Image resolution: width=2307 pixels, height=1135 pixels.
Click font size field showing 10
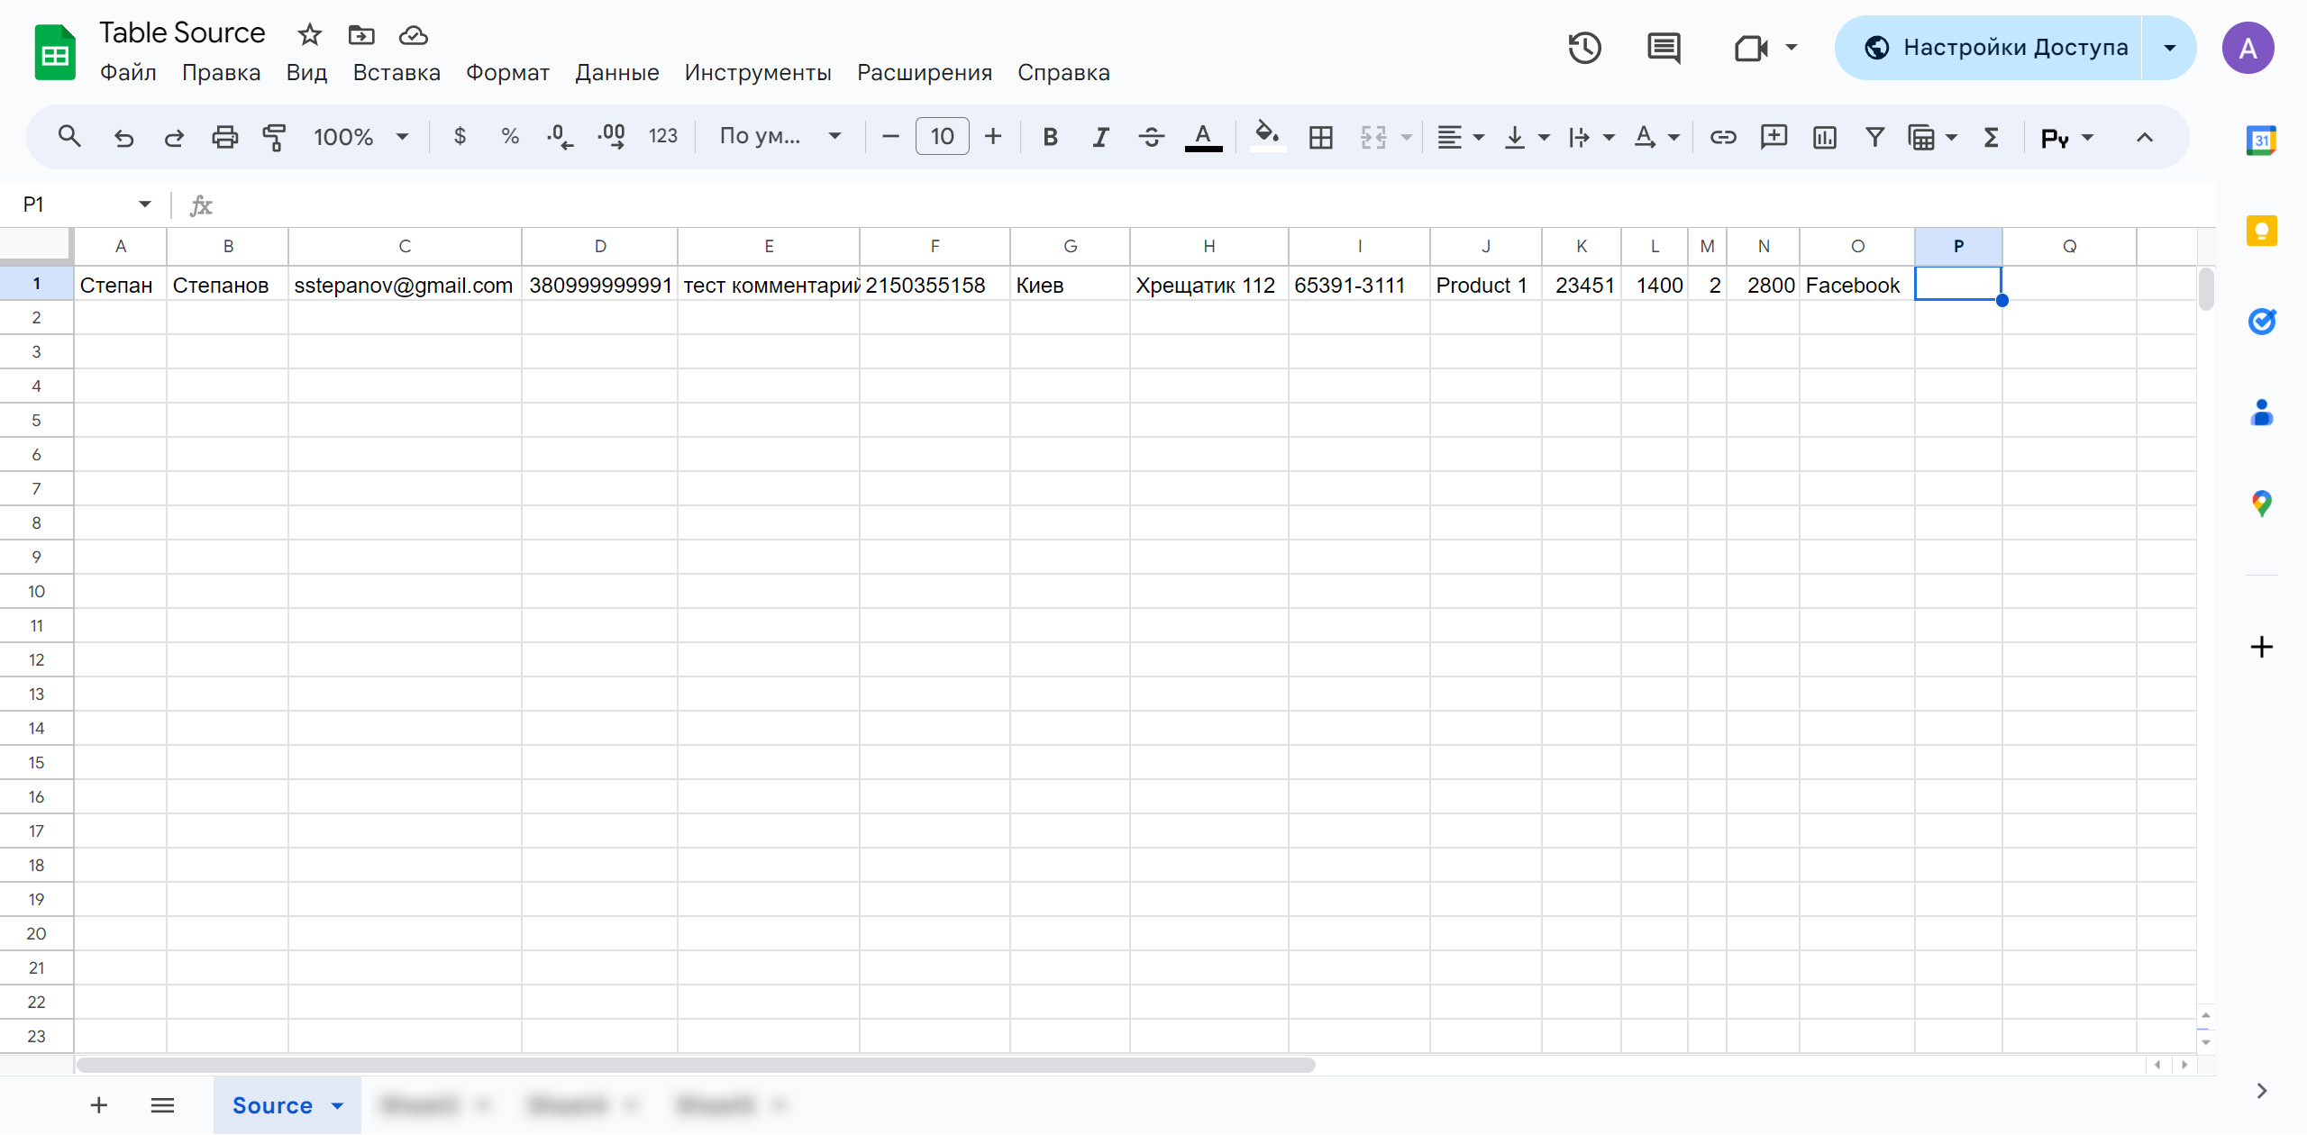(x=942, y=137)
